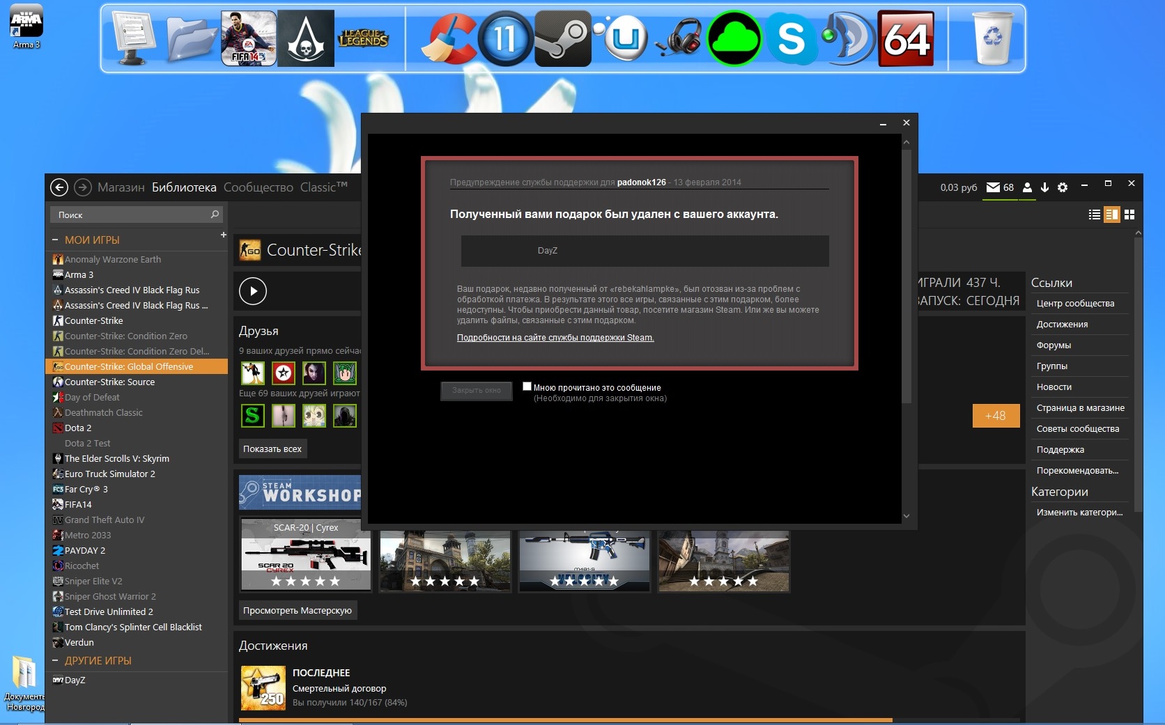Click Показать всех friends button
This screenshot has width=1165, height=725.
point(272,449)
